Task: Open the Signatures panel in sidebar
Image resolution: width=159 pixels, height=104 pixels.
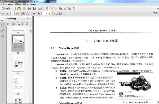Action: point(3,36)
